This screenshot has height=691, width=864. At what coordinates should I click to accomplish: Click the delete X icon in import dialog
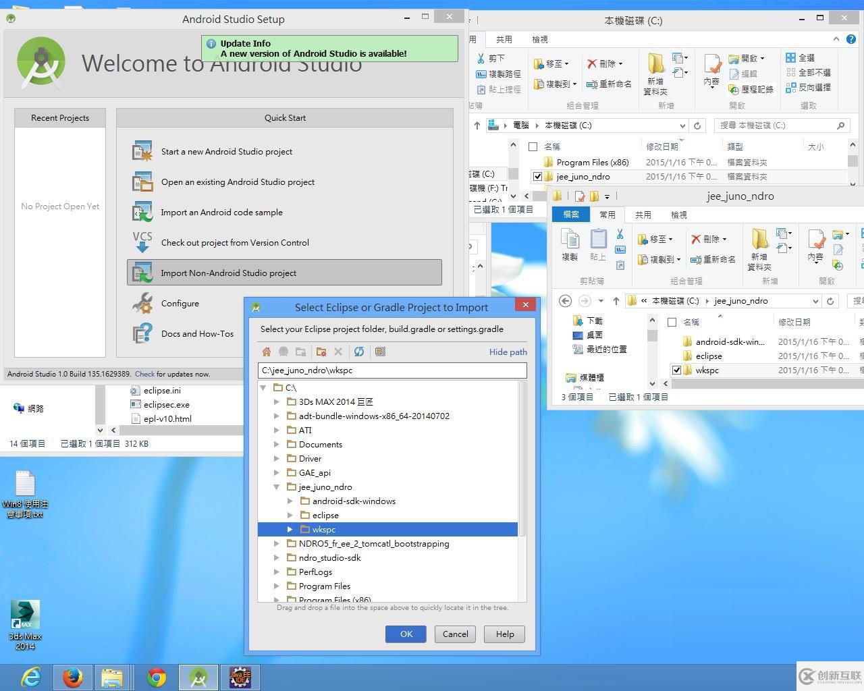click(x=338, y=352)
